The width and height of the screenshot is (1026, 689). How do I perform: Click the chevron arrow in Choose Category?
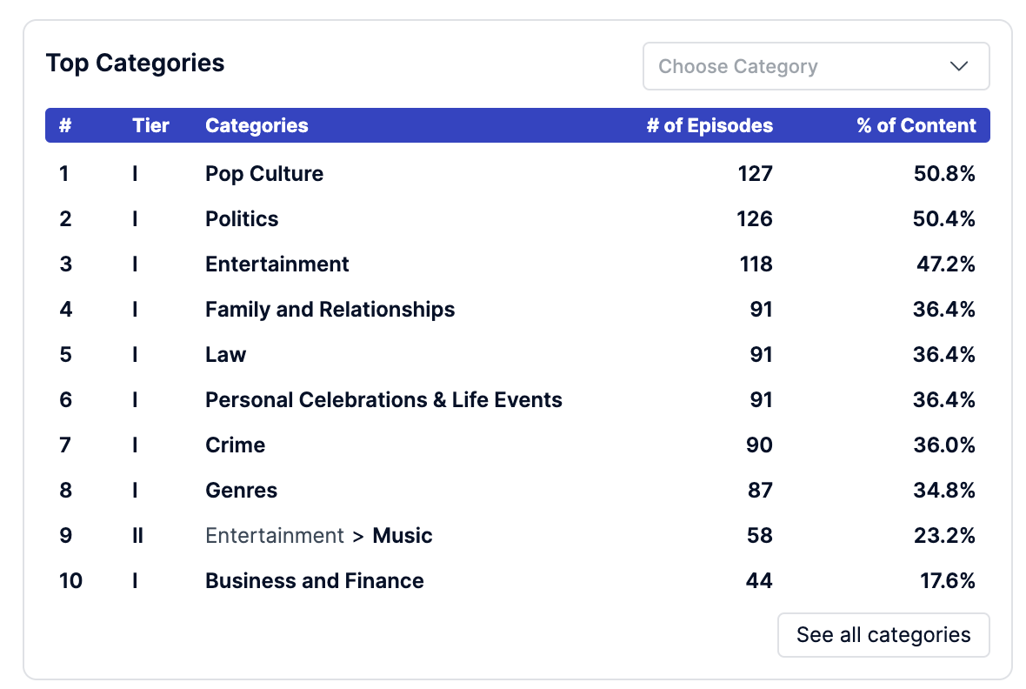click(x=958, y=66)
